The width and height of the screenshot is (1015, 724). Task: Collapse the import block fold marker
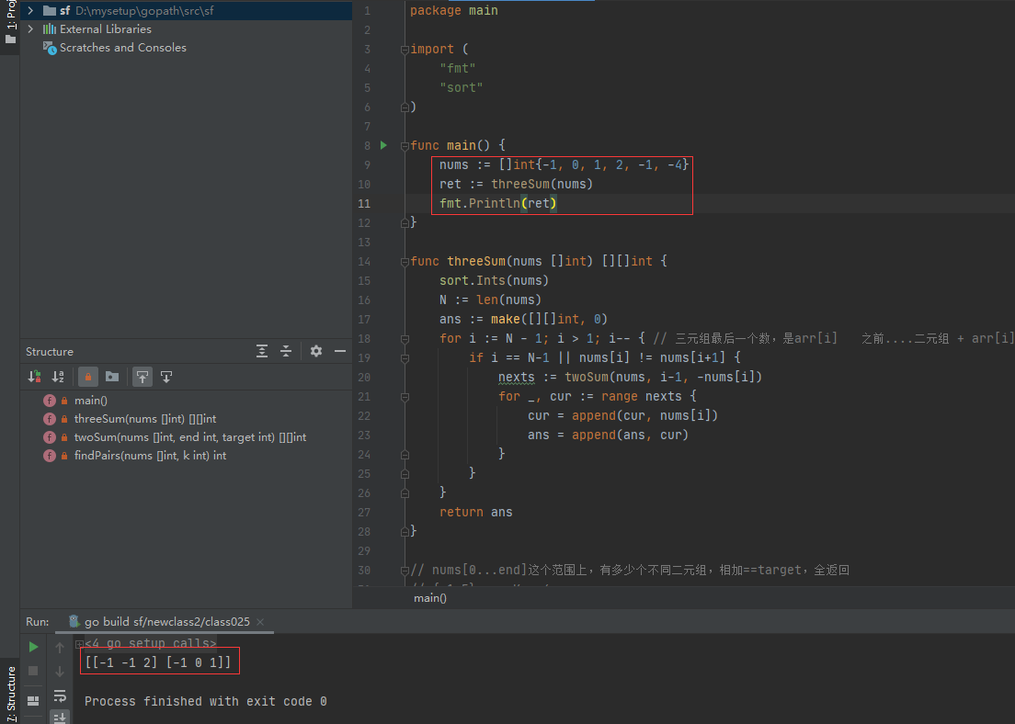(x=405, y=50)
